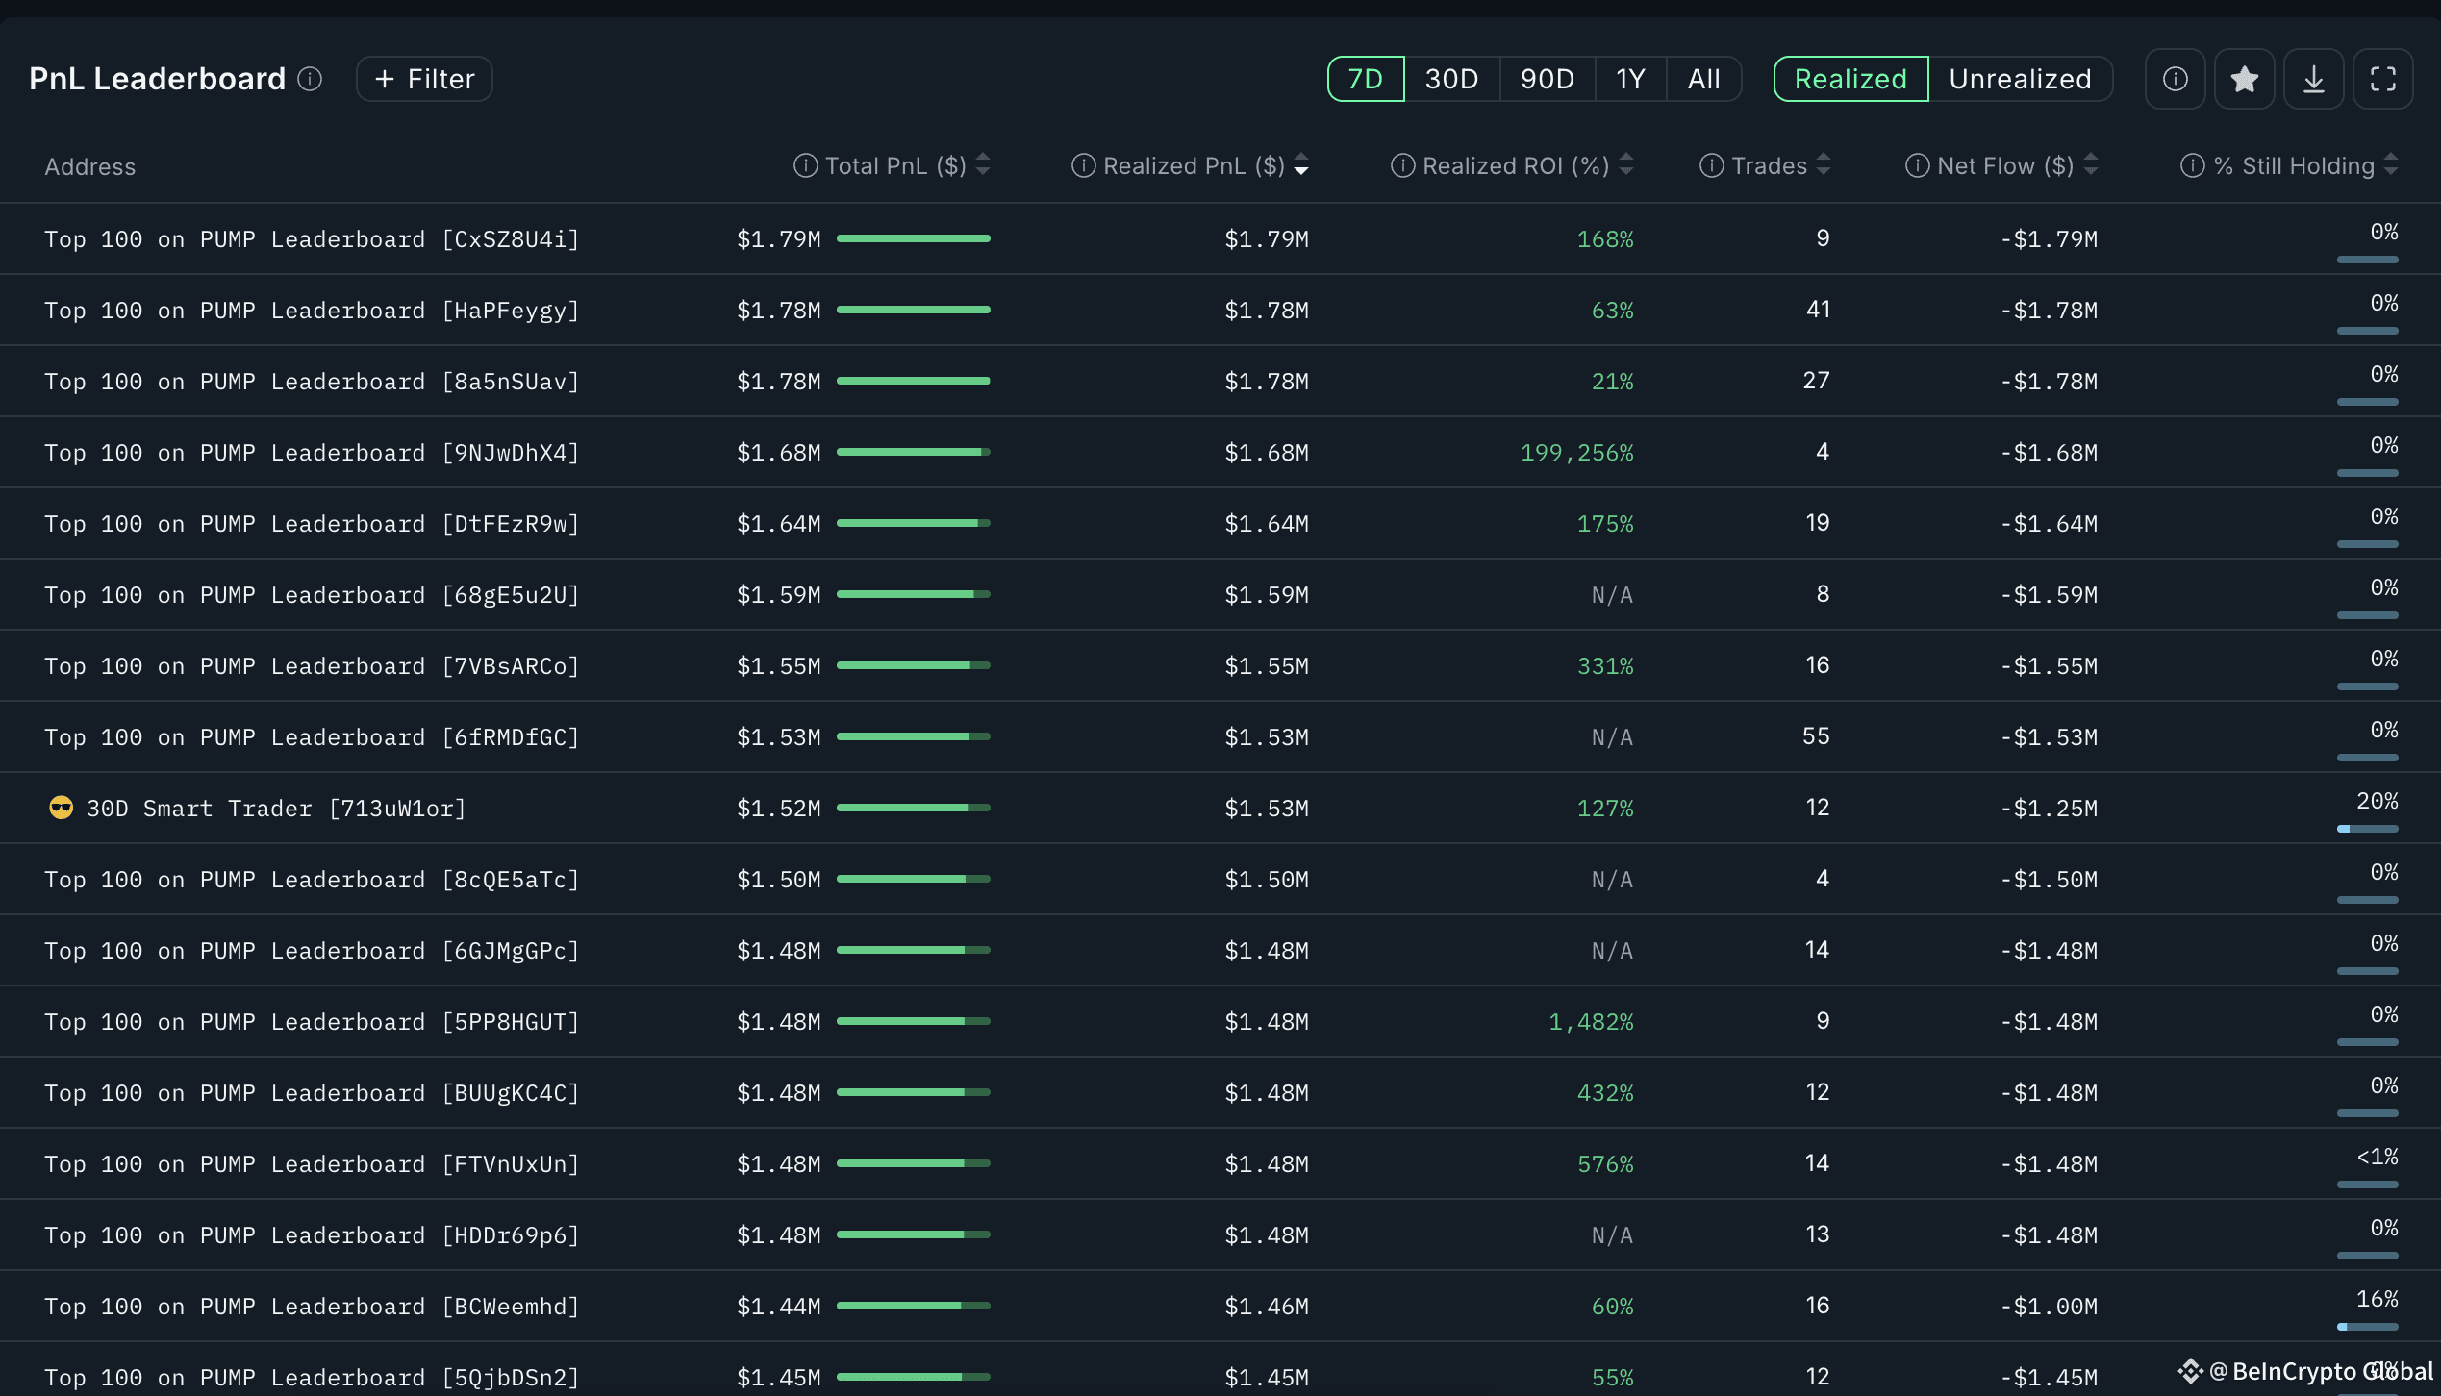Sort by Total PnL using its sort arrows

coord(983,164)
